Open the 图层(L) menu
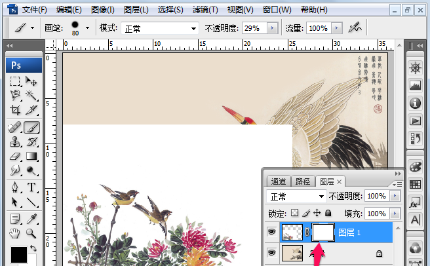Image resolution: width=430 pixels, height=266 pixels. tap(136, 10)
